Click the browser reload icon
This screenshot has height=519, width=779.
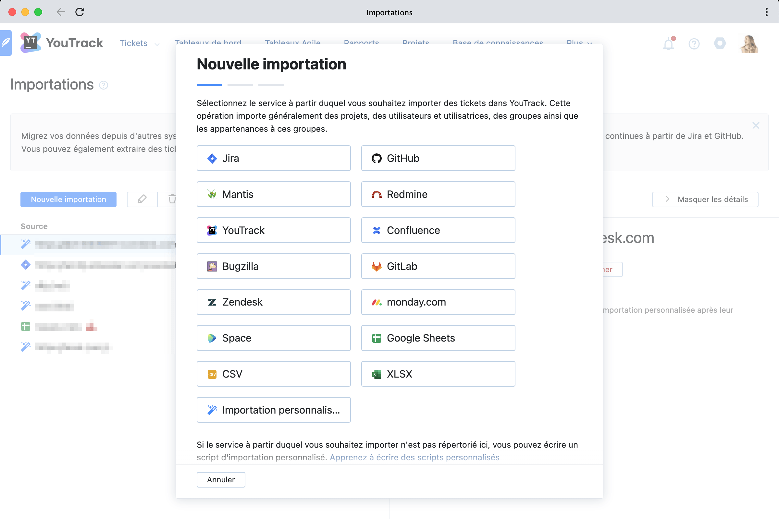(x=80, y=12)
